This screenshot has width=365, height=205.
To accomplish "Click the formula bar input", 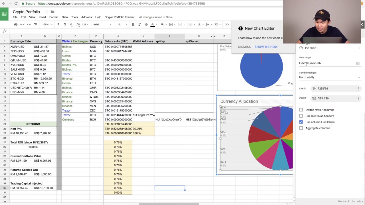I will 120,31.
